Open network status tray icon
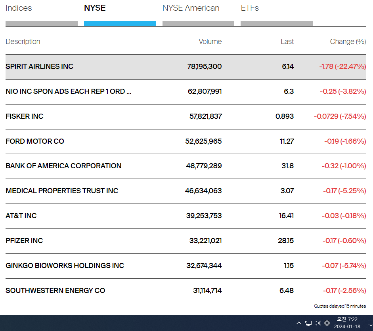This screenshot has width=373, height=331. pyautogui.click(x=308, y=323)
